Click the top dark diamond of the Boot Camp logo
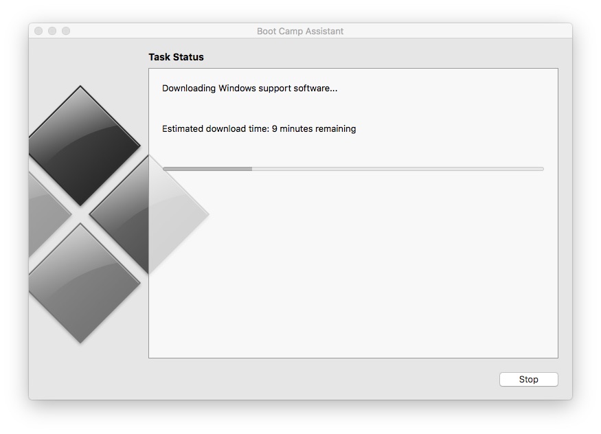 tap(81, 145)
